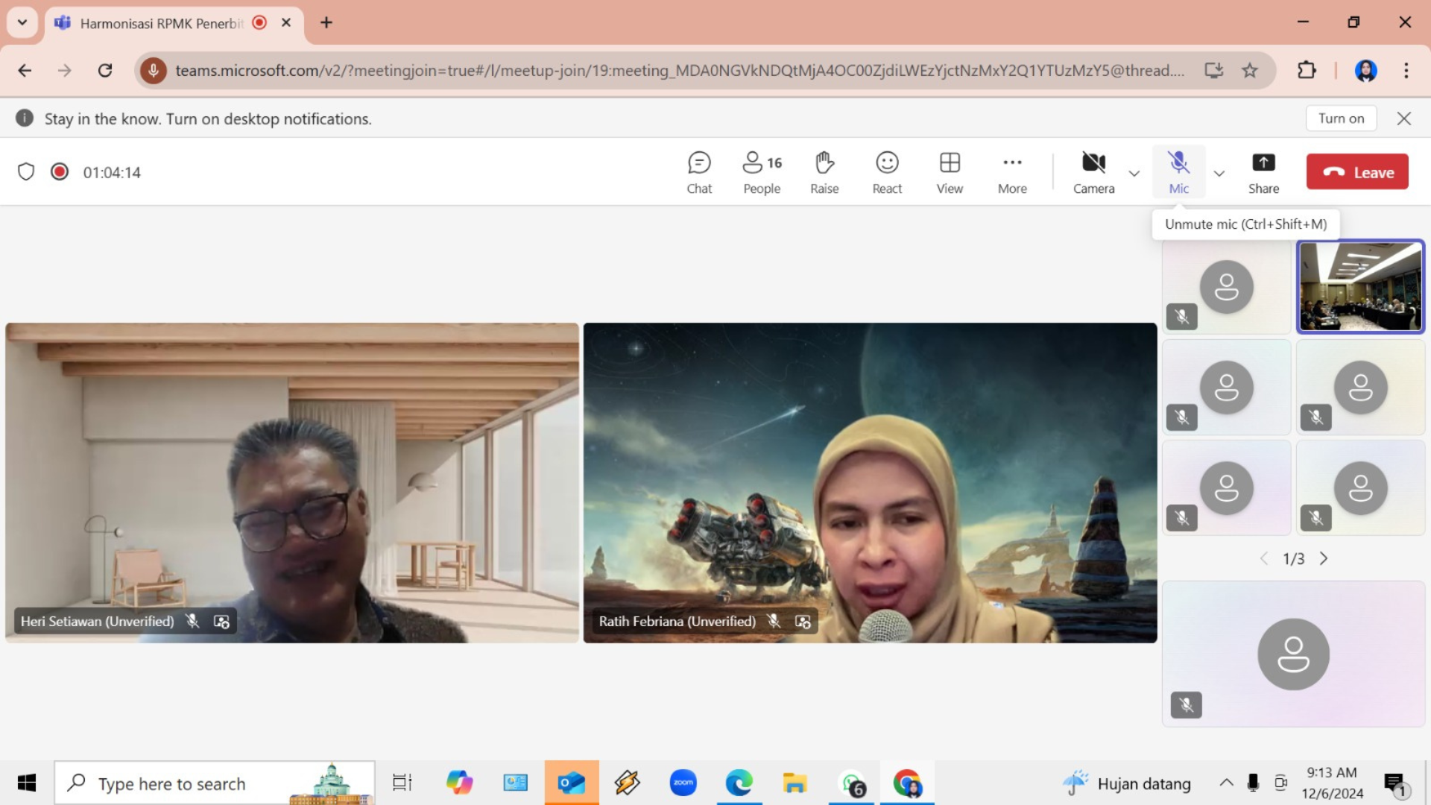Screen dimensions: 1431x805
Task: Select Heri Setiawan's video tile
Action: (292, 483)
